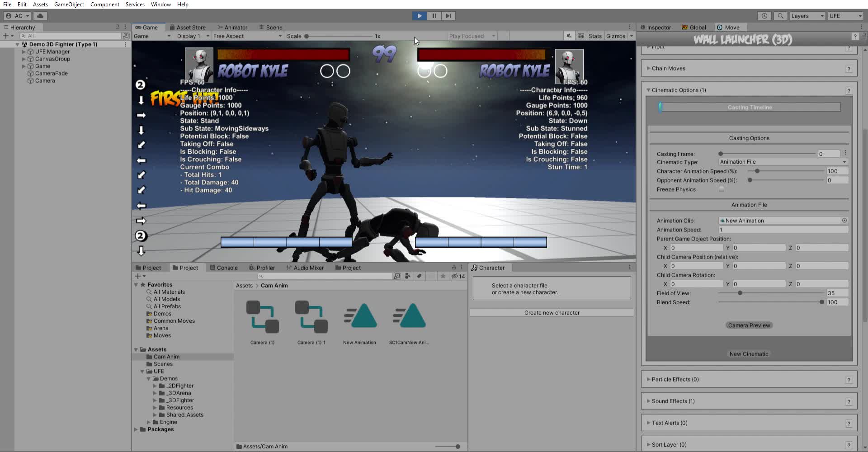Open the GameObject menu
This screenshot has height=452, width=868.
pyautogui.click(x=69, y=4)
